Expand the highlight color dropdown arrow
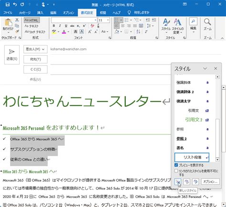The width and height of the screenshot is (226, 207). 59,32
